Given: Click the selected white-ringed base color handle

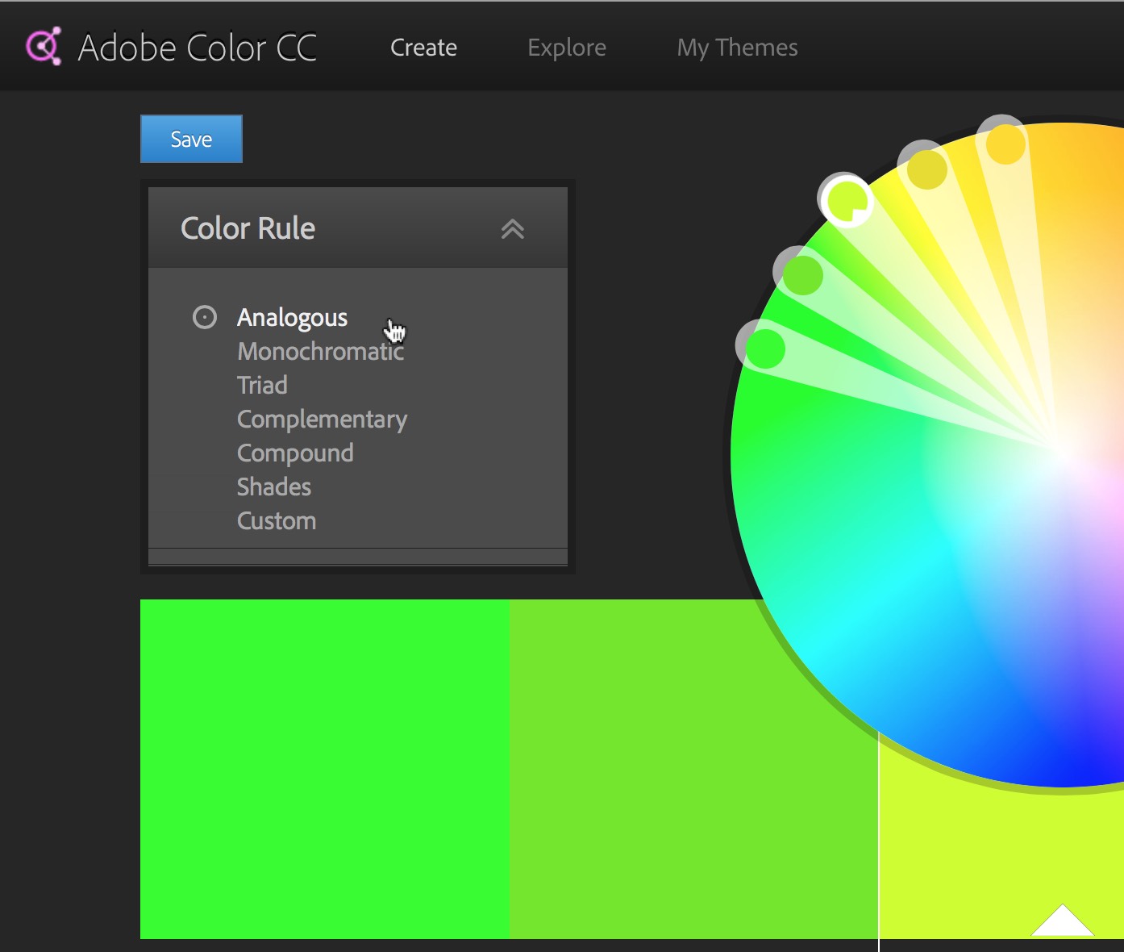Looking at the screenshot, I should tap(846, 200).
